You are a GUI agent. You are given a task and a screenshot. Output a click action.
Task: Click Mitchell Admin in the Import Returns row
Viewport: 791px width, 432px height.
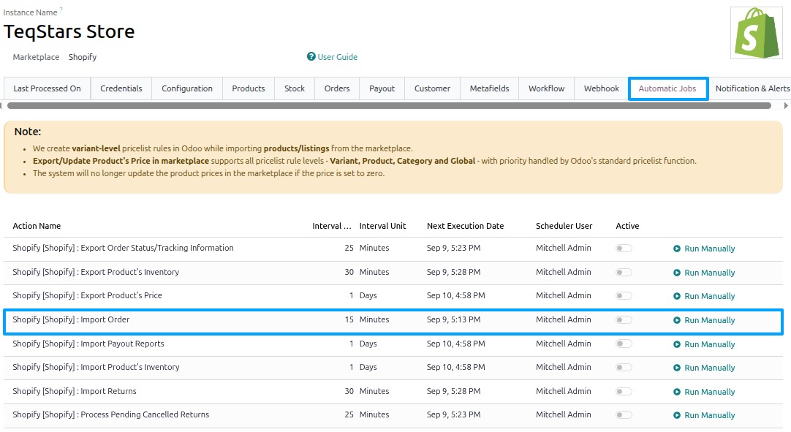564,391
